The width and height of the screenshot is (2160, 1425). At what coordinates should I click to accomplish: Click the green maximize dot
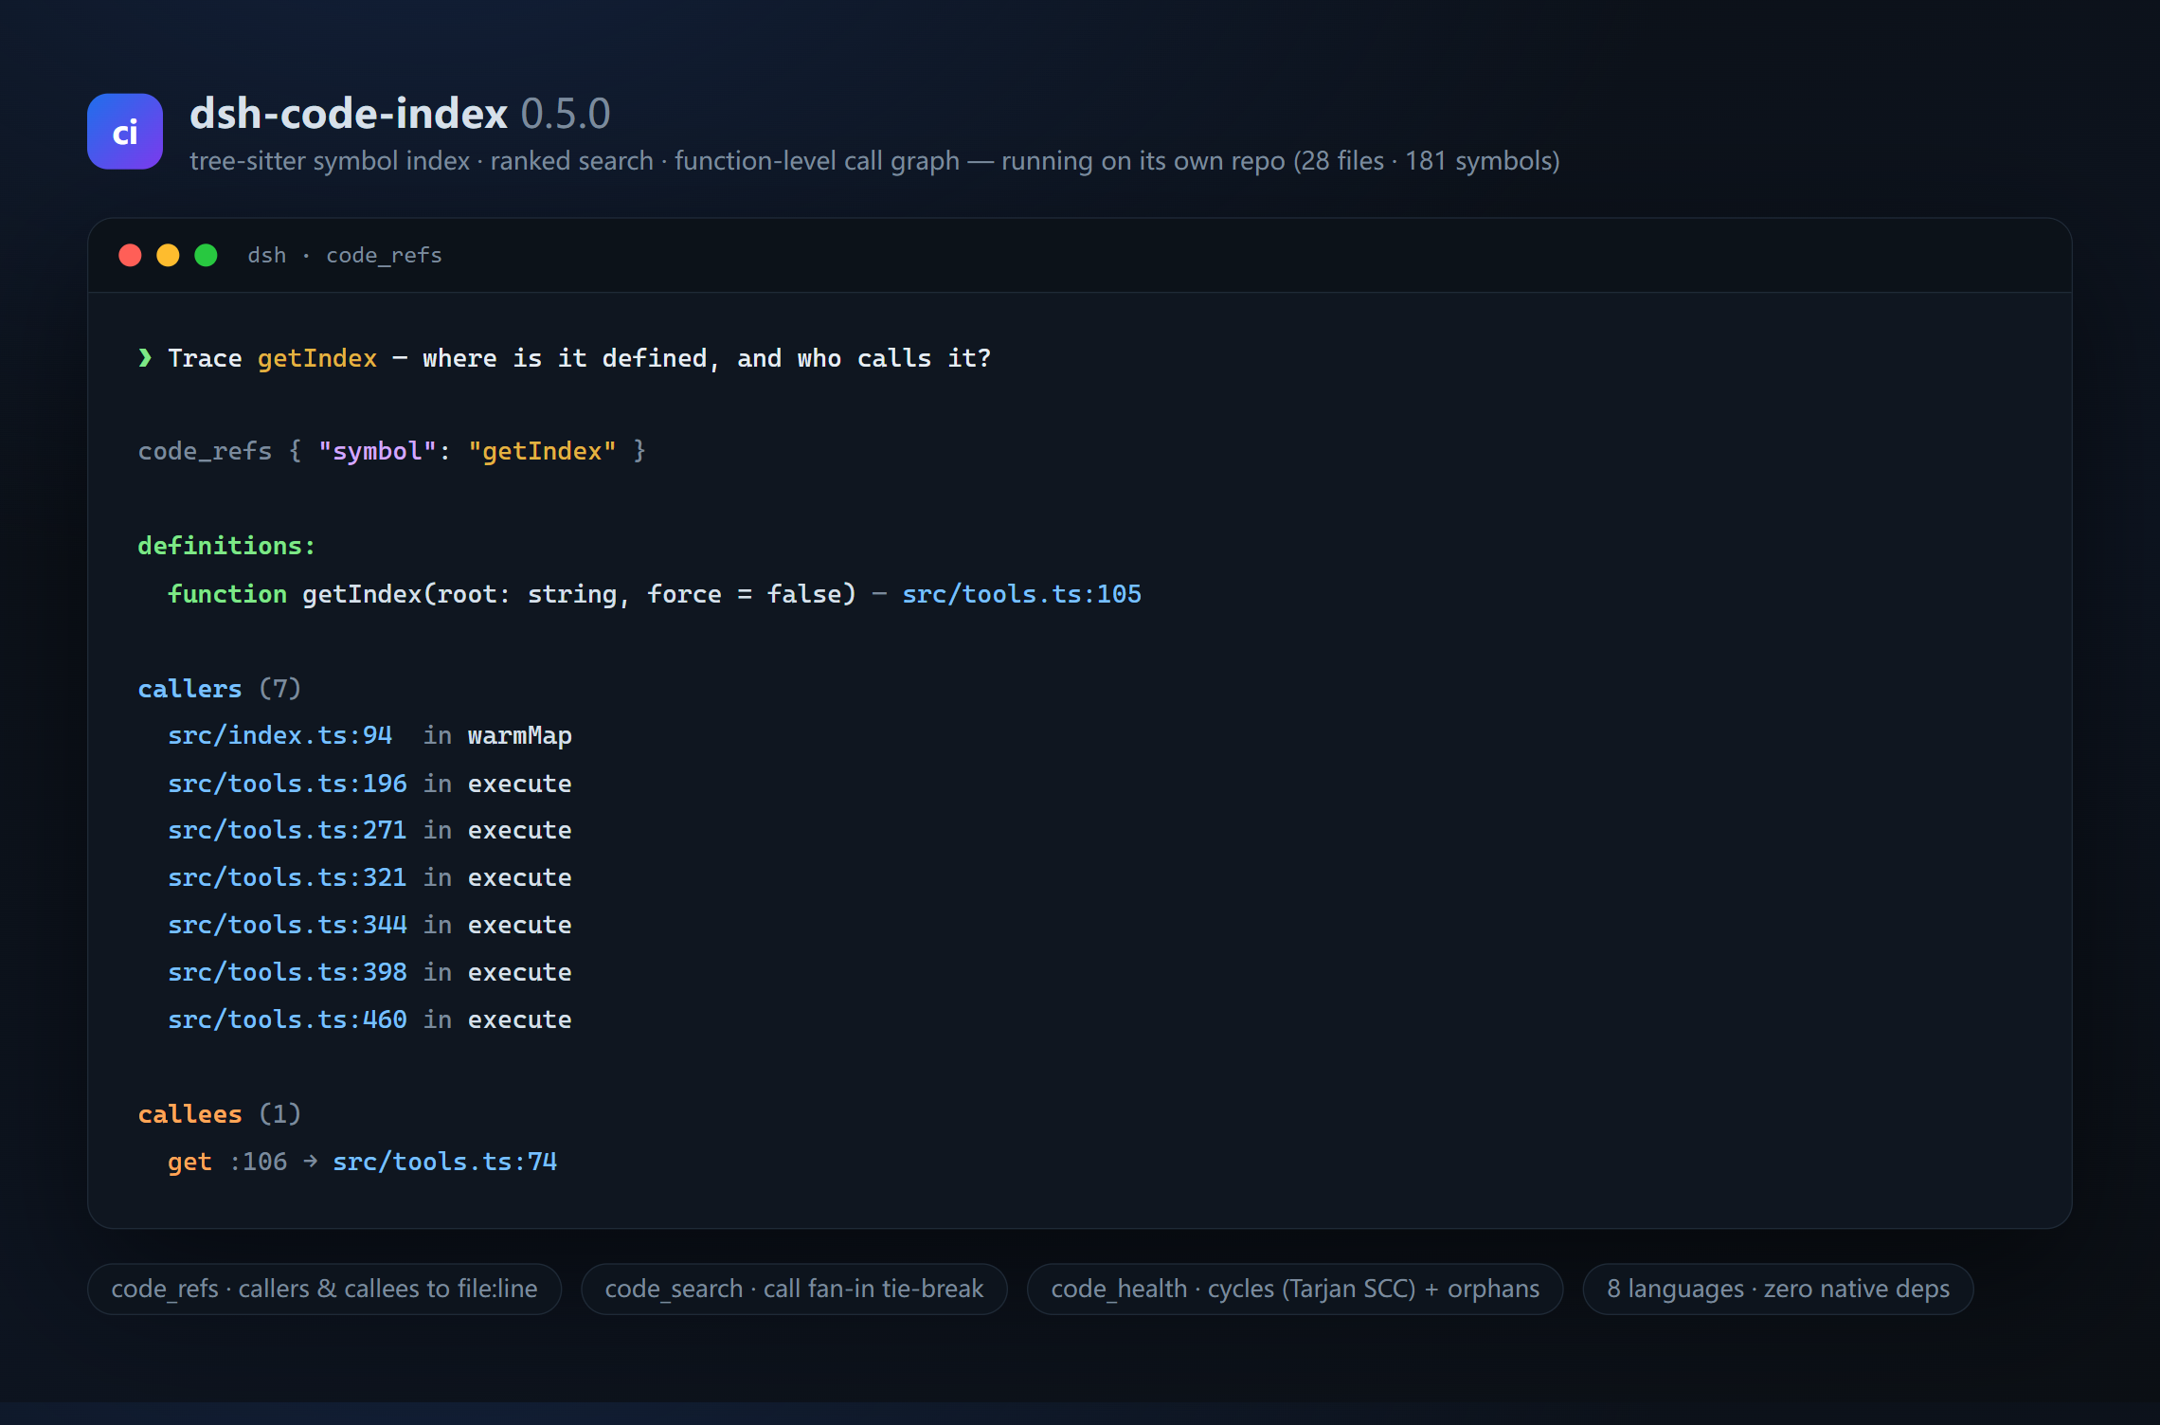coord(207,255)
